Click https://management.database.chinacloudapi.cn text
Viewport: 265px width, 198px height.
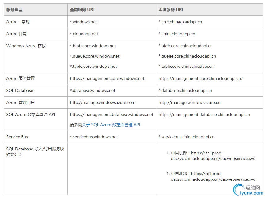click(204, 114)
